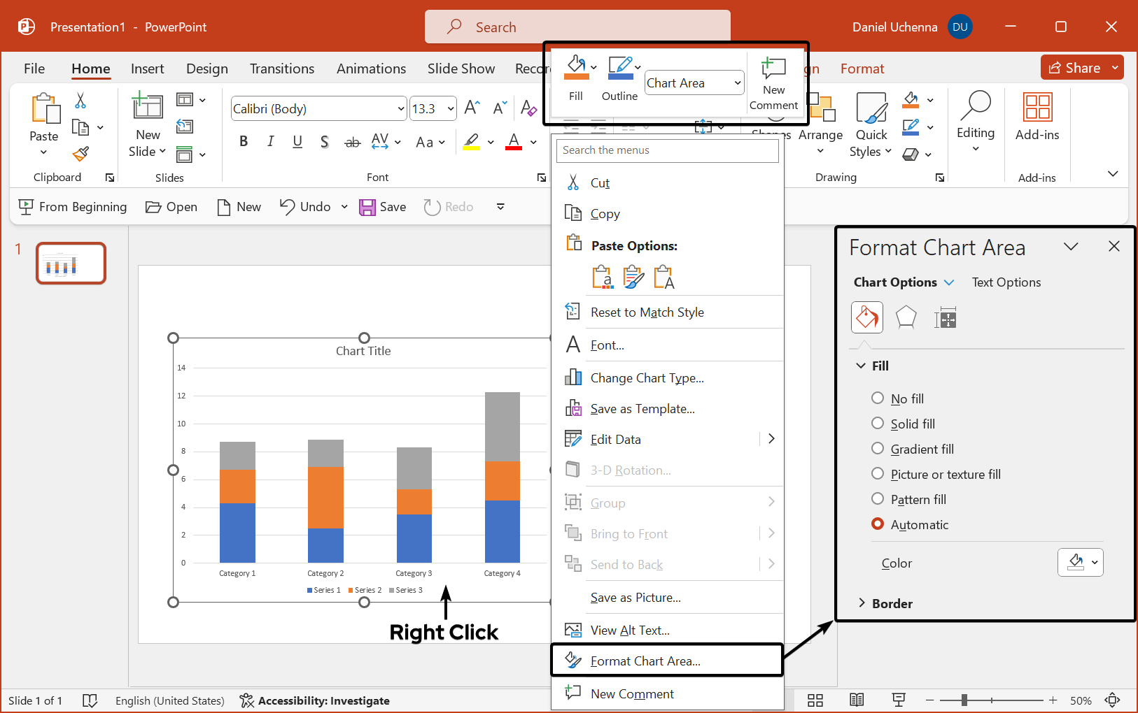Viewport: 1138px width, 713px height.
Task: Switch to Text Options in Format pane
Action: [x=1006, y=282]
